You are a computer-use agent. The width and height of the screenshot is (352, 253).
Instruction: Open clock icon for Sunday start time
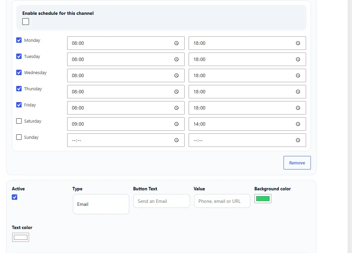click(x=177, y=140)
